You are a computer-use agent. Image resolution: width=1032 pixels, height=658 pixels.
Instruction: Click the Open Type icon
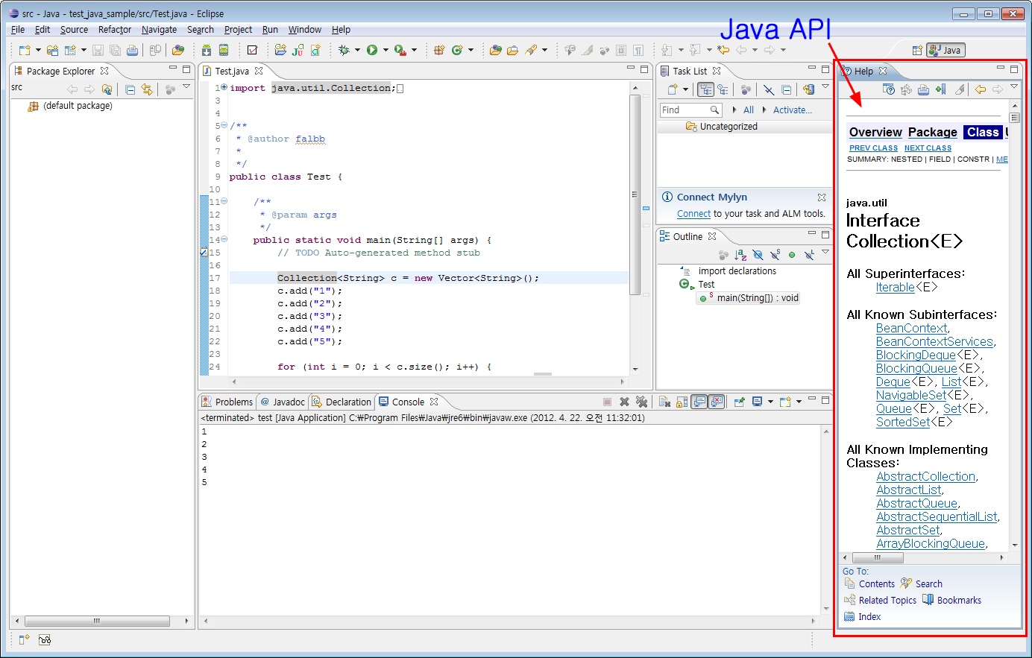click(x=496, y=50)
